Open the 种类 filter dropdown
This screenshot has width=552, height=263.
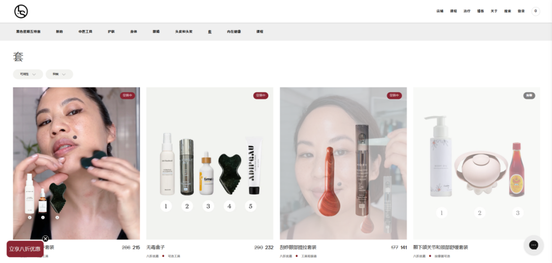tap(59, 74)
